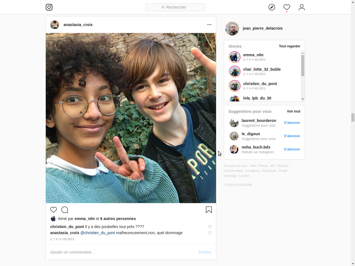This screenshot has height=266, width=355.
Task: Open the profile person icon
Action: (302, 7)
